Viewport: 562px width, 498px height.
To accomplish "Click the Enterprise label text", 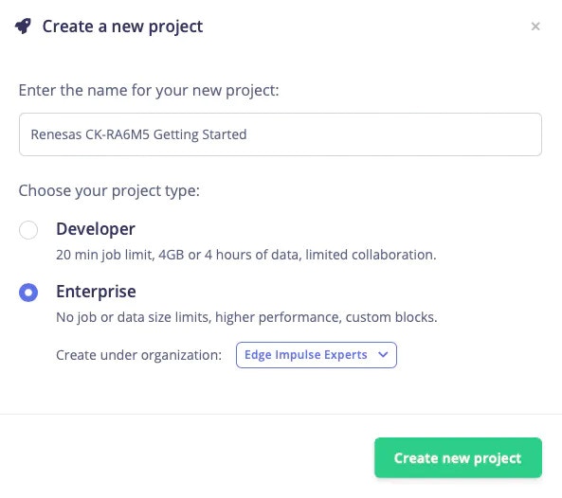I will 96,292.
